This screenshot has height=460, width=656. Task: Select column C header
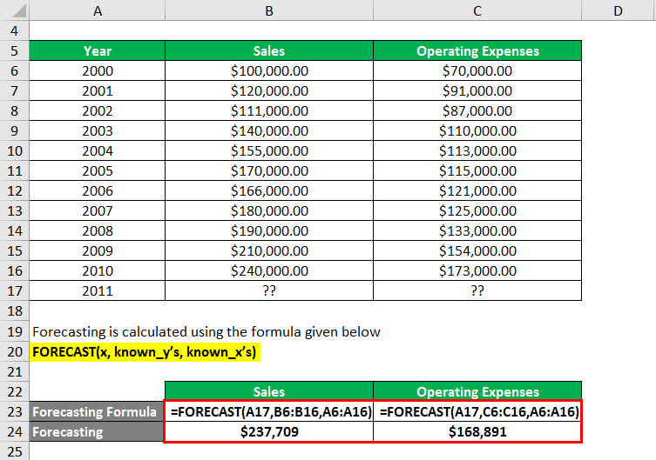pyautogui.click(x=477, y=10)
